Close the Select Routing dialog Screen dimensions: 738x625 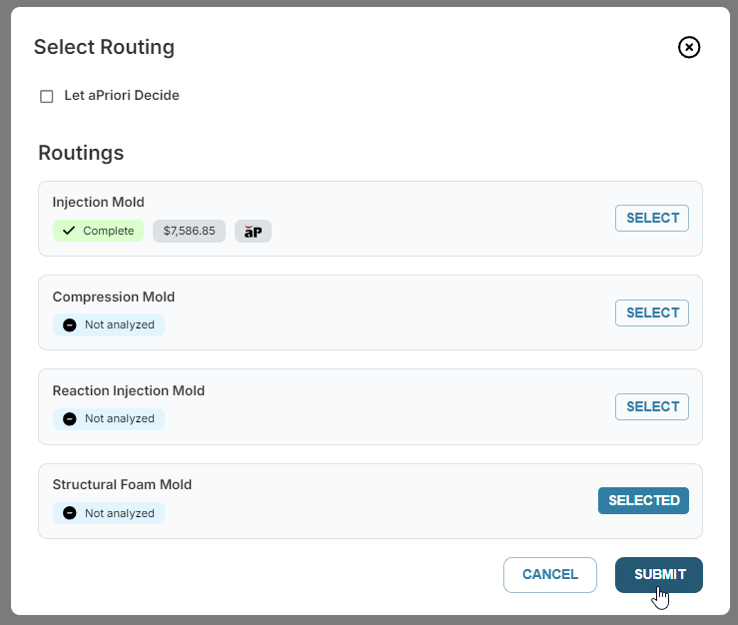[x=689, y=47]
